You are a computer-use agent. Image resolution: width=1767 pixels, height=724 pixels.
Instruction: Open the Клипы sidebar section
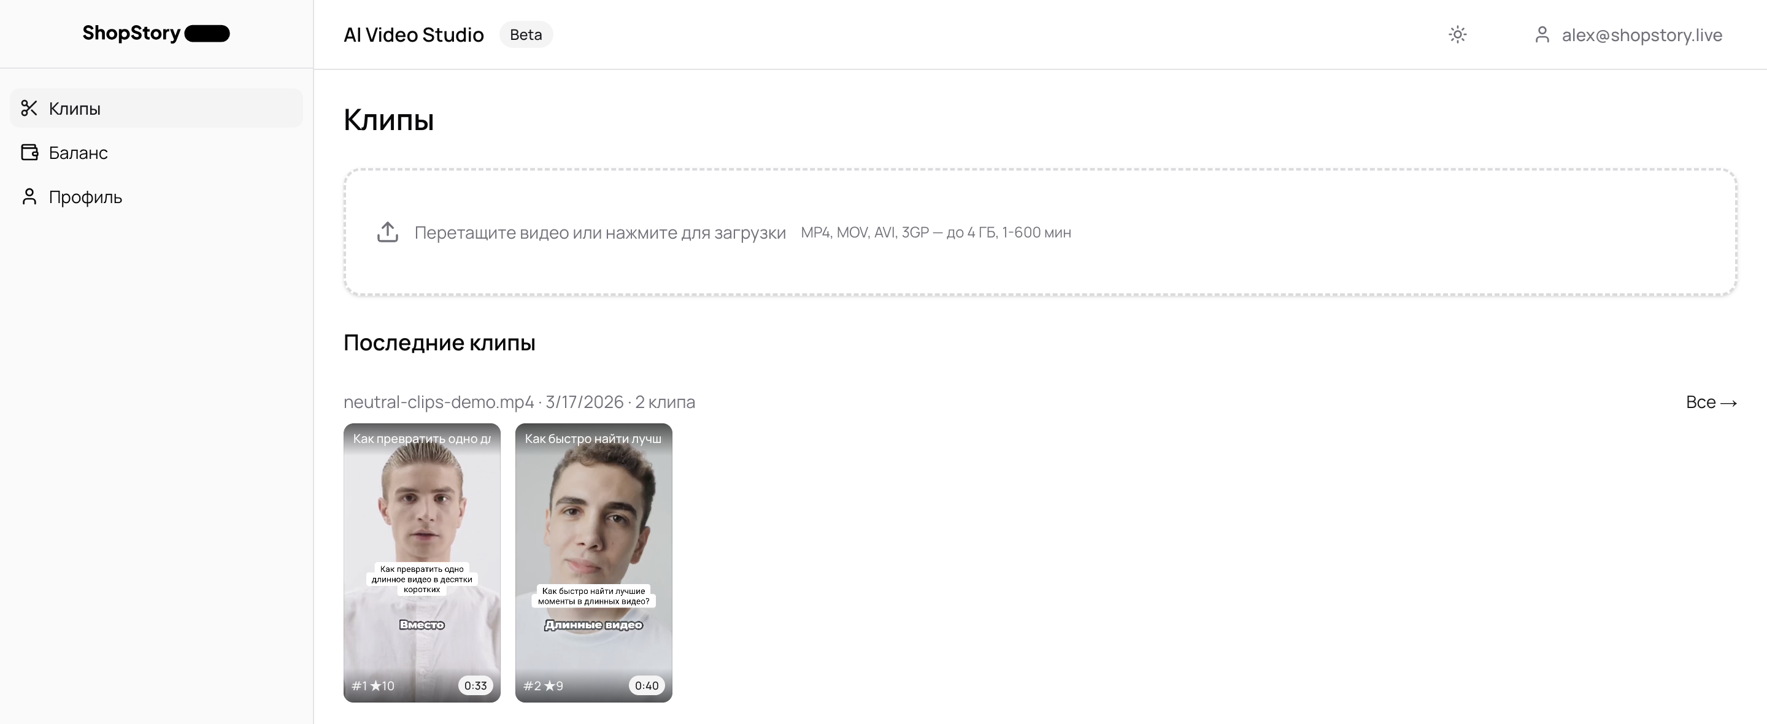156,109
